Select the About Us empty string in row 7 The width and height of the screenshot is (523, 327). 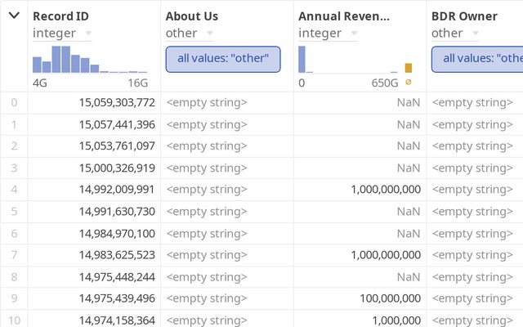click(207, 254)
